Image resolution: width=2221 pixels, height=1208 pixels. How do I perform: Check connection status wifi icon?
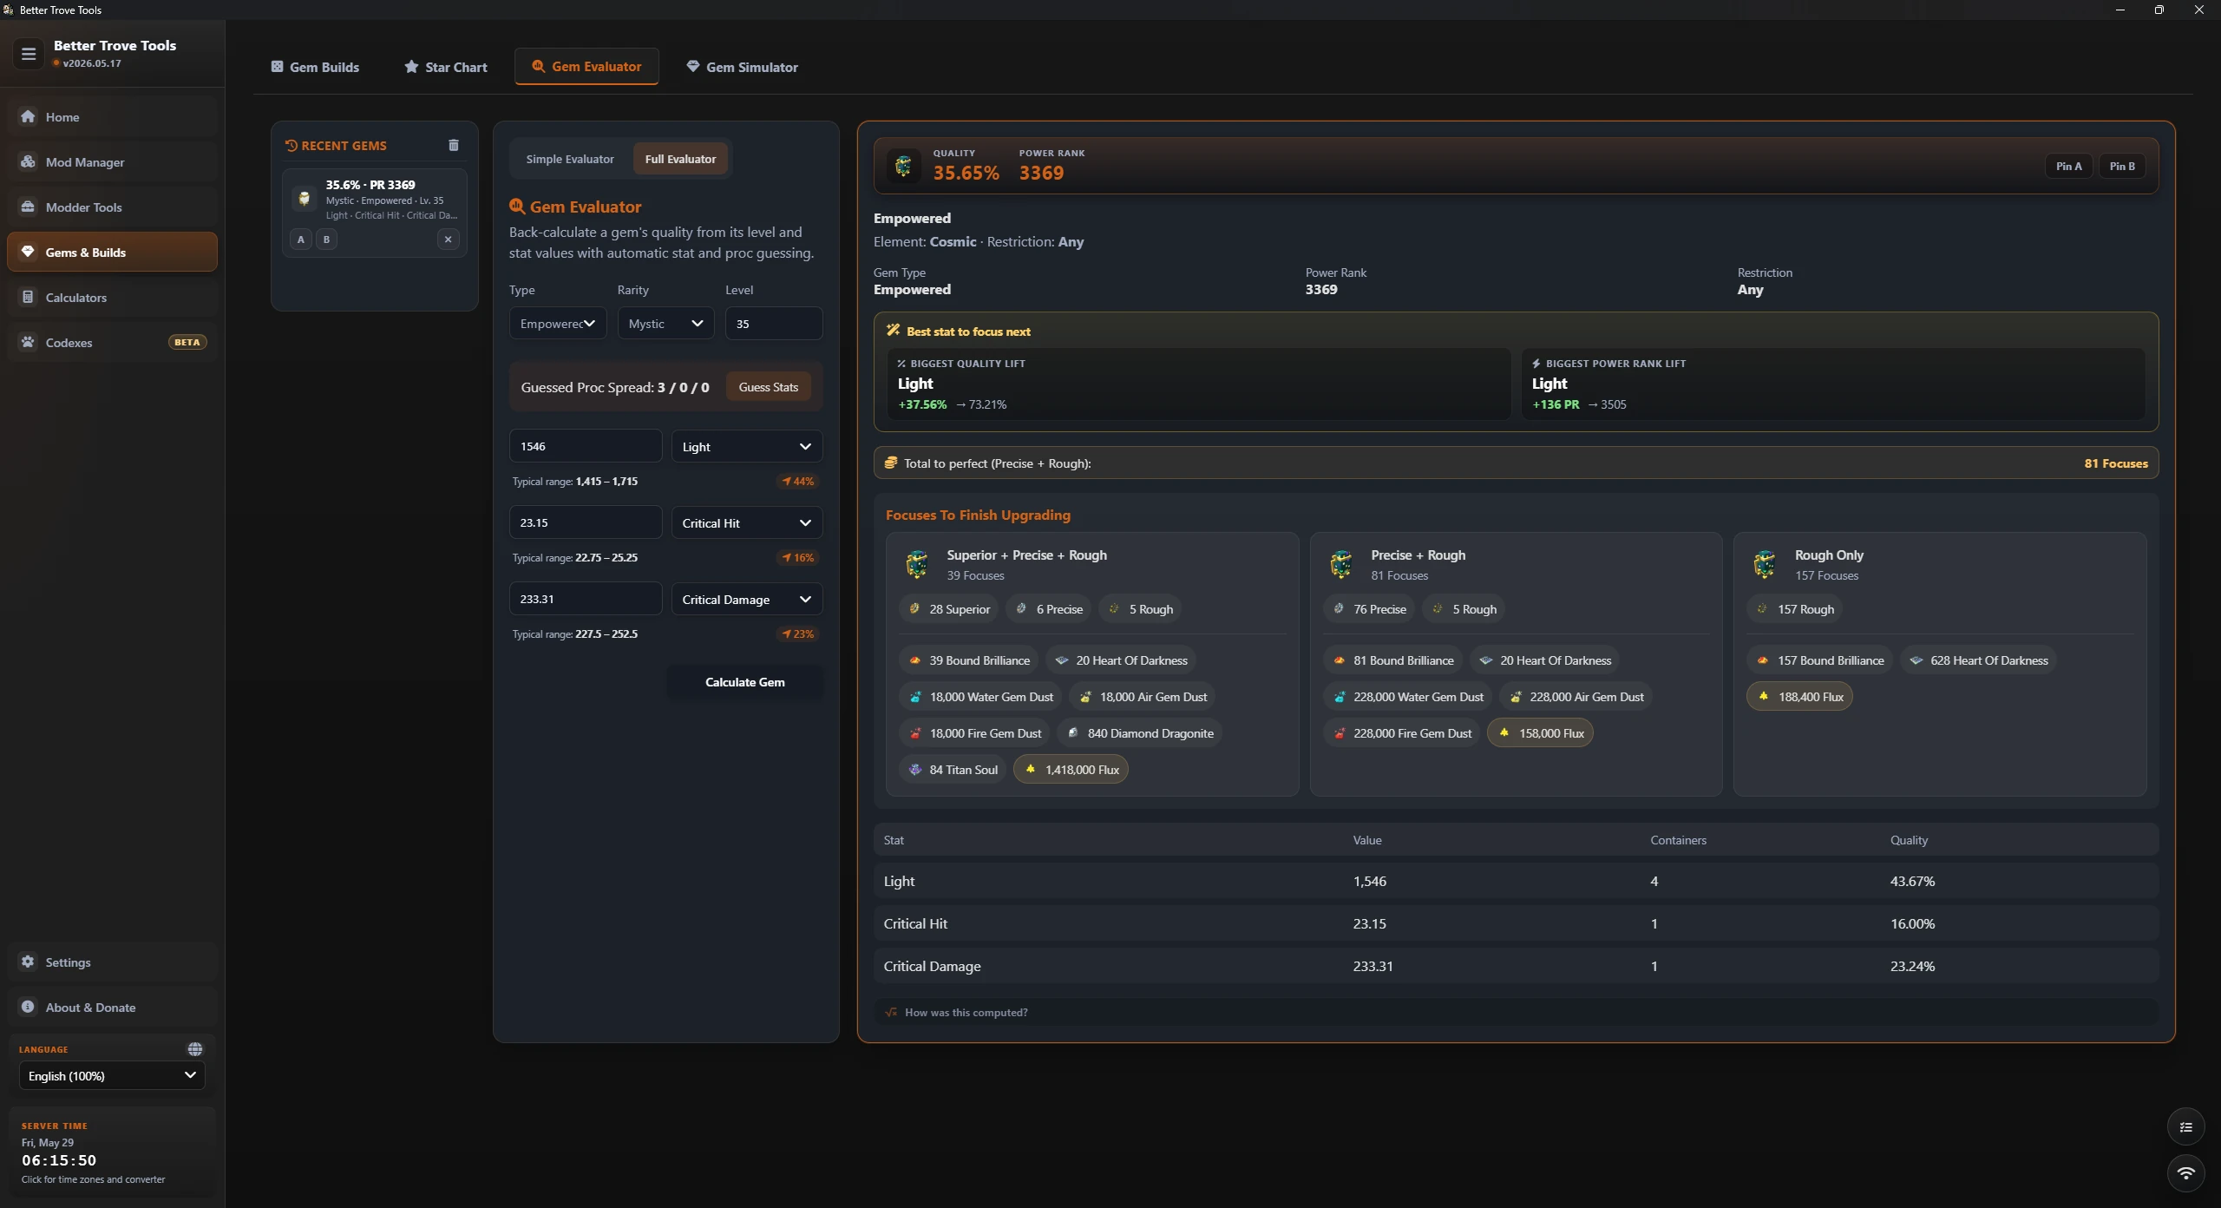(x=2185, y=1173)
